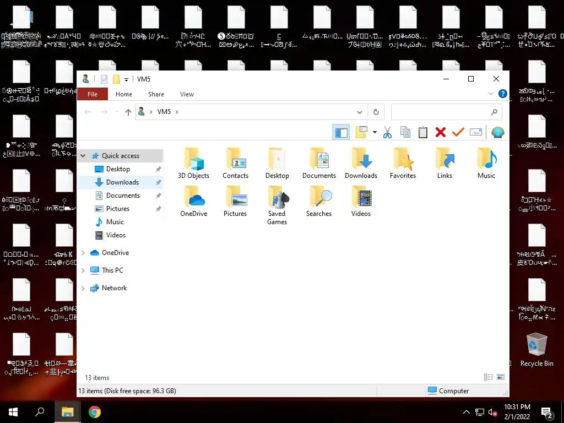Select This PC in navigation pane
This screenshot has height=423, width=564.
pyautogui.click(x=112, y=270)
